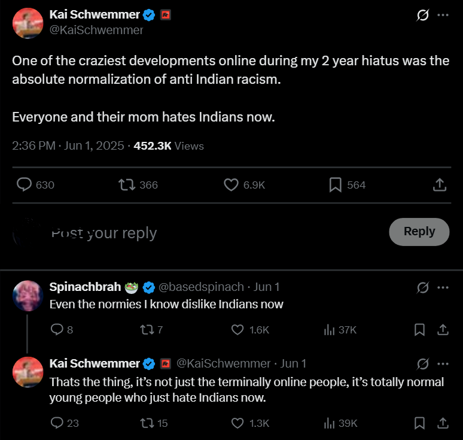The image size is (463, 440).
Task: Open the more options menu on main post
Action: (443, 16)
